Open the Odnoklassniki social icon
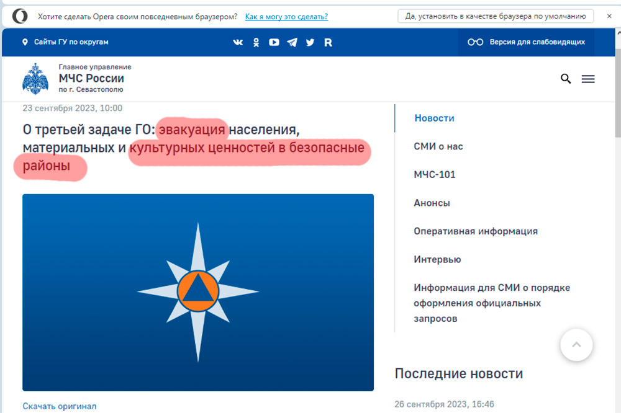Viewport: 621px width, 413px height. pyautogui.click(x=256, y=42)
